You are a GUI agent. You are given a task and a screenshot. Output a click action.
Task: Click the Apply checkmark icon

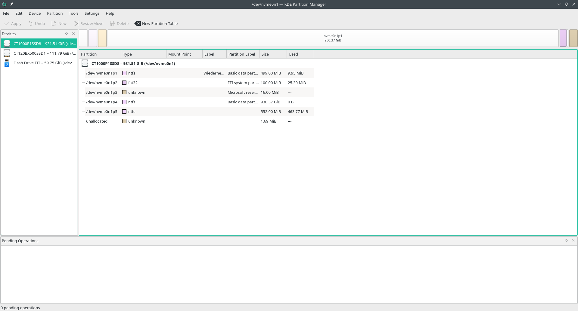point(7,23)
